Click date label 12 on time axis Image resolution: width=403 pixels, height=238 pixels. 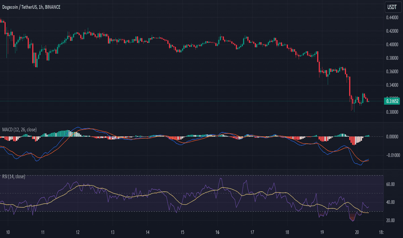(78, 232)
